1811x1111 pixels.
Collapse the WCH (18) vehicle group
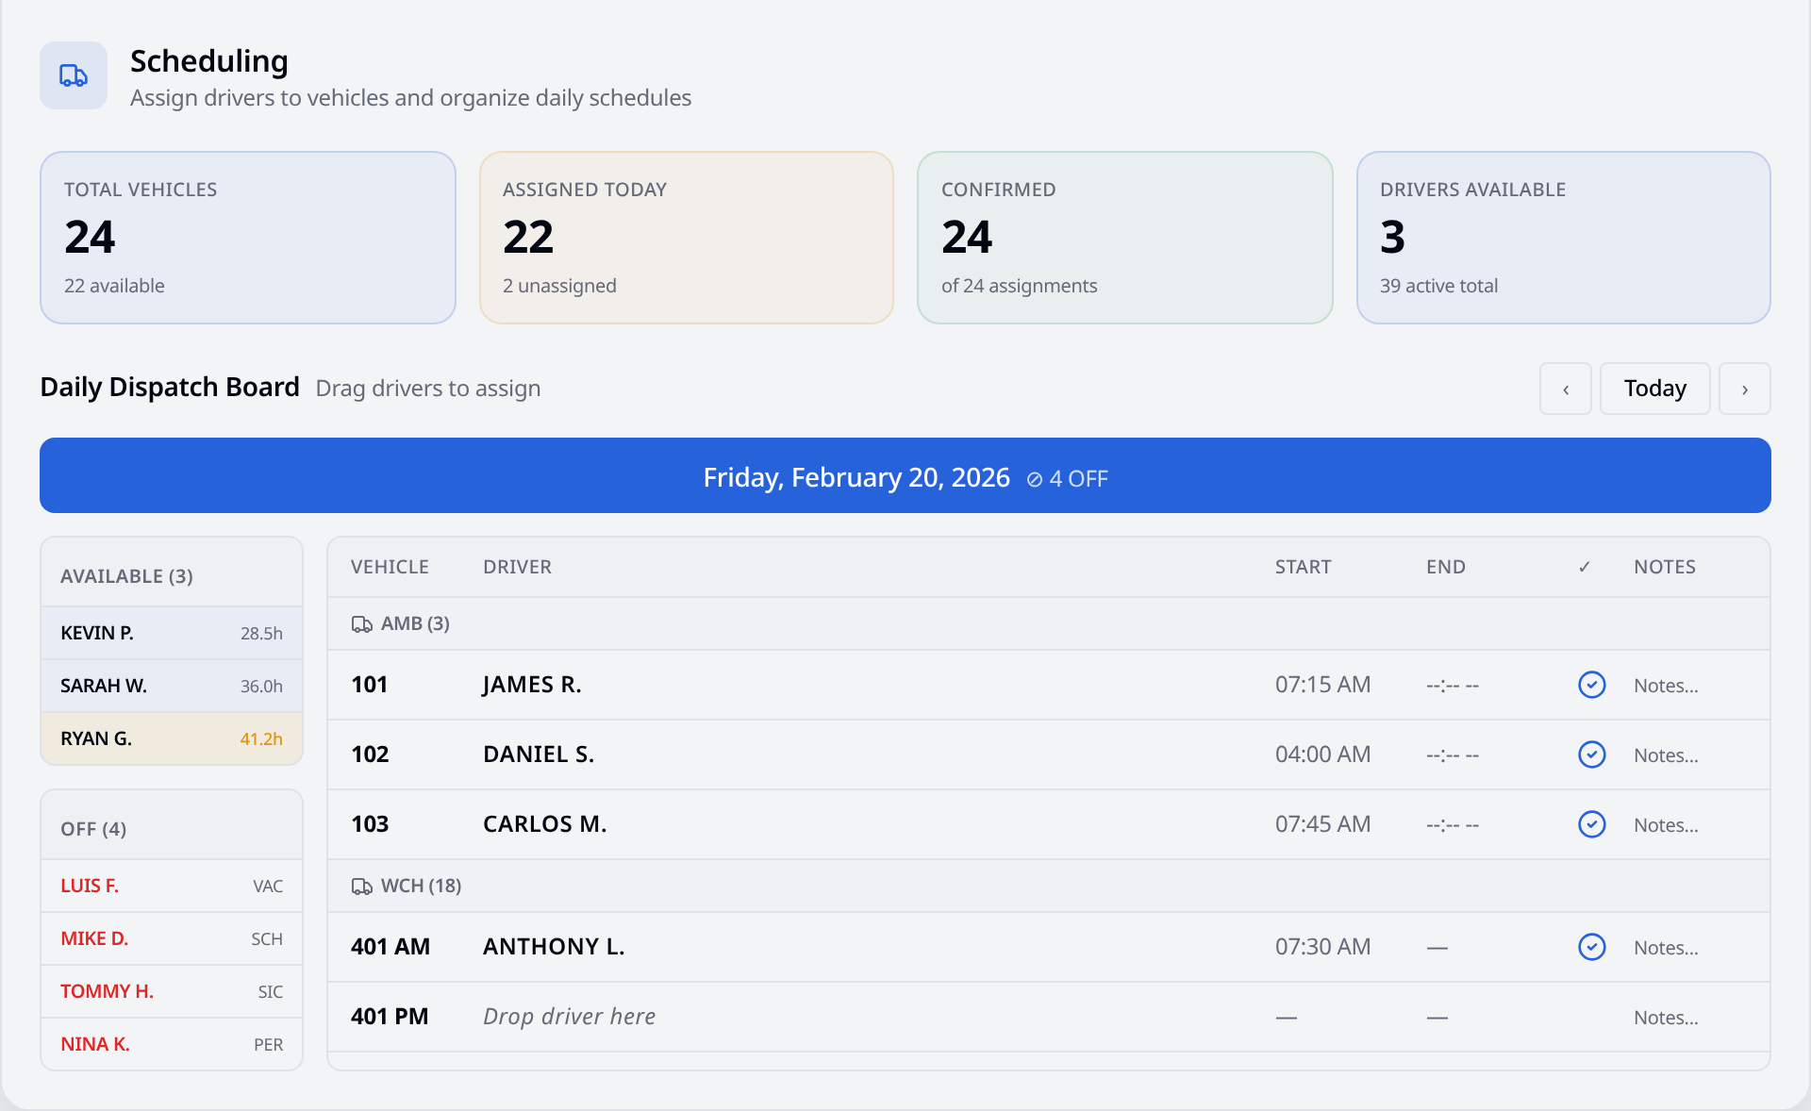[x=1048, y=886]
